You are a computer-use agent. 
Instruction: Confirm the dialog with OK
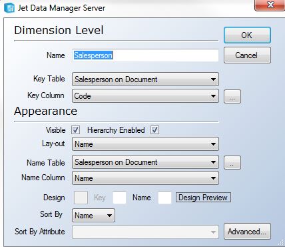(x=247, y=35)
